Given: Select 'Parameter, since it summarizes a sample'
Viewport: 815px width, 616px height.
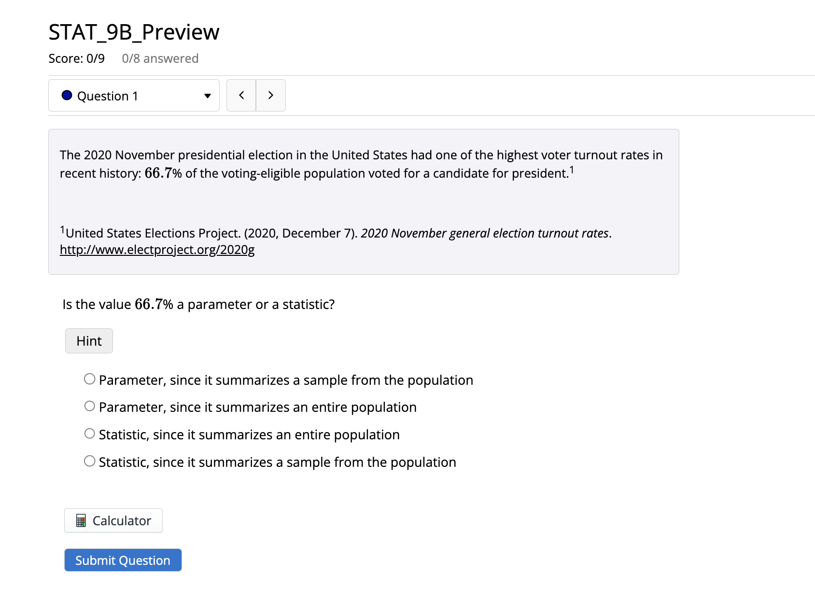Looking at the screenshot, I should point(90,379).
